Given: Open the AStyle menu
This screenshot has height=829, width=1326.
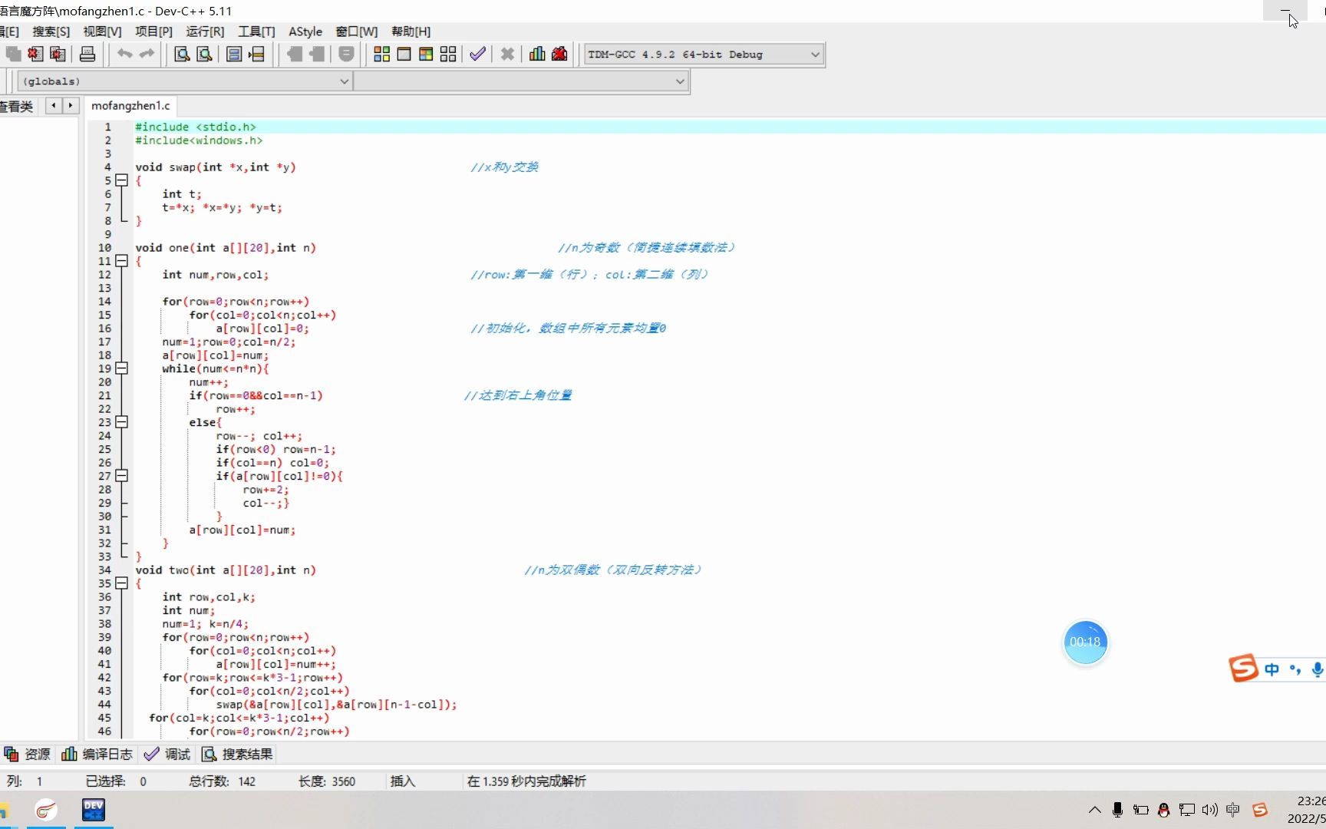Looking at the screenshot, I should coord(305,31).
